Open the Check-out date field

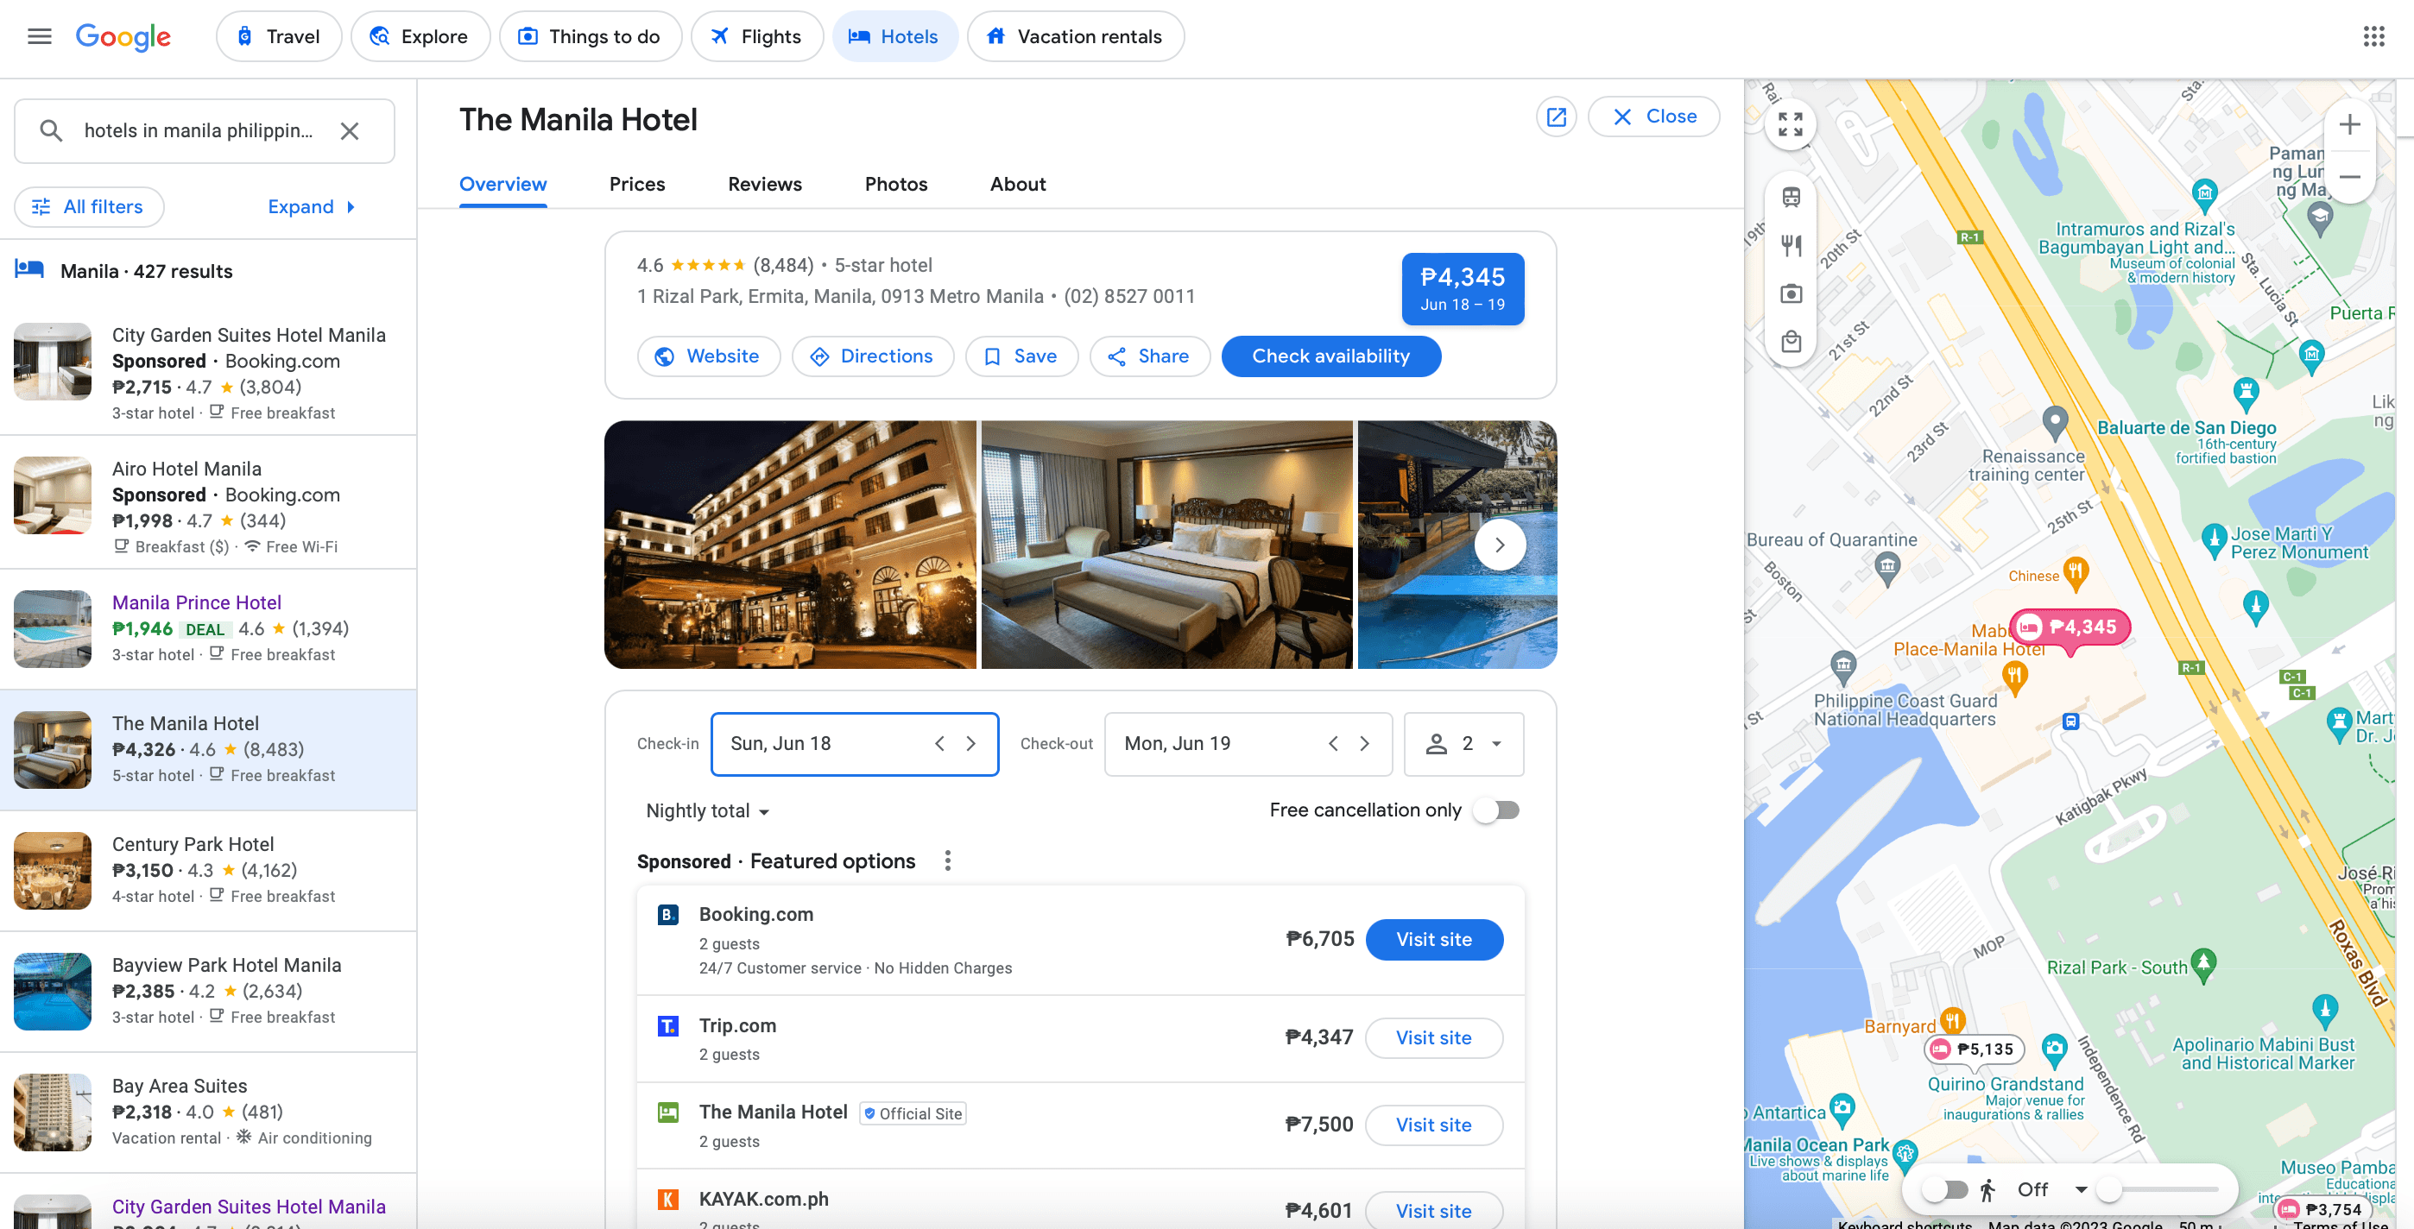click(x=1248, y=744)
